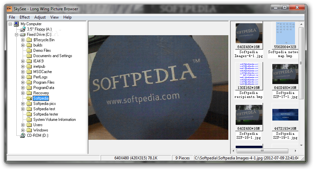The height and width of the screenshot is (170, 314).
Task: Select the Softpedia network map.bmp thumbnail
Action: pos(285,33)
